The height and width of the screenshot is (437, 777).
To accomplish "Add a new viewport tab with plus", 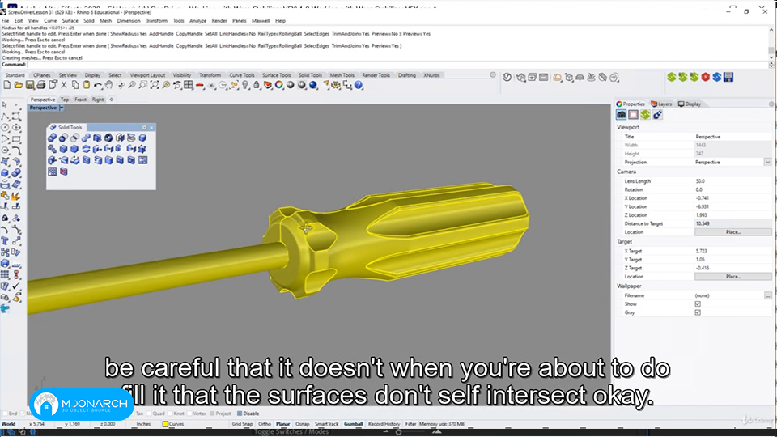I will click(x=112, y=100).
